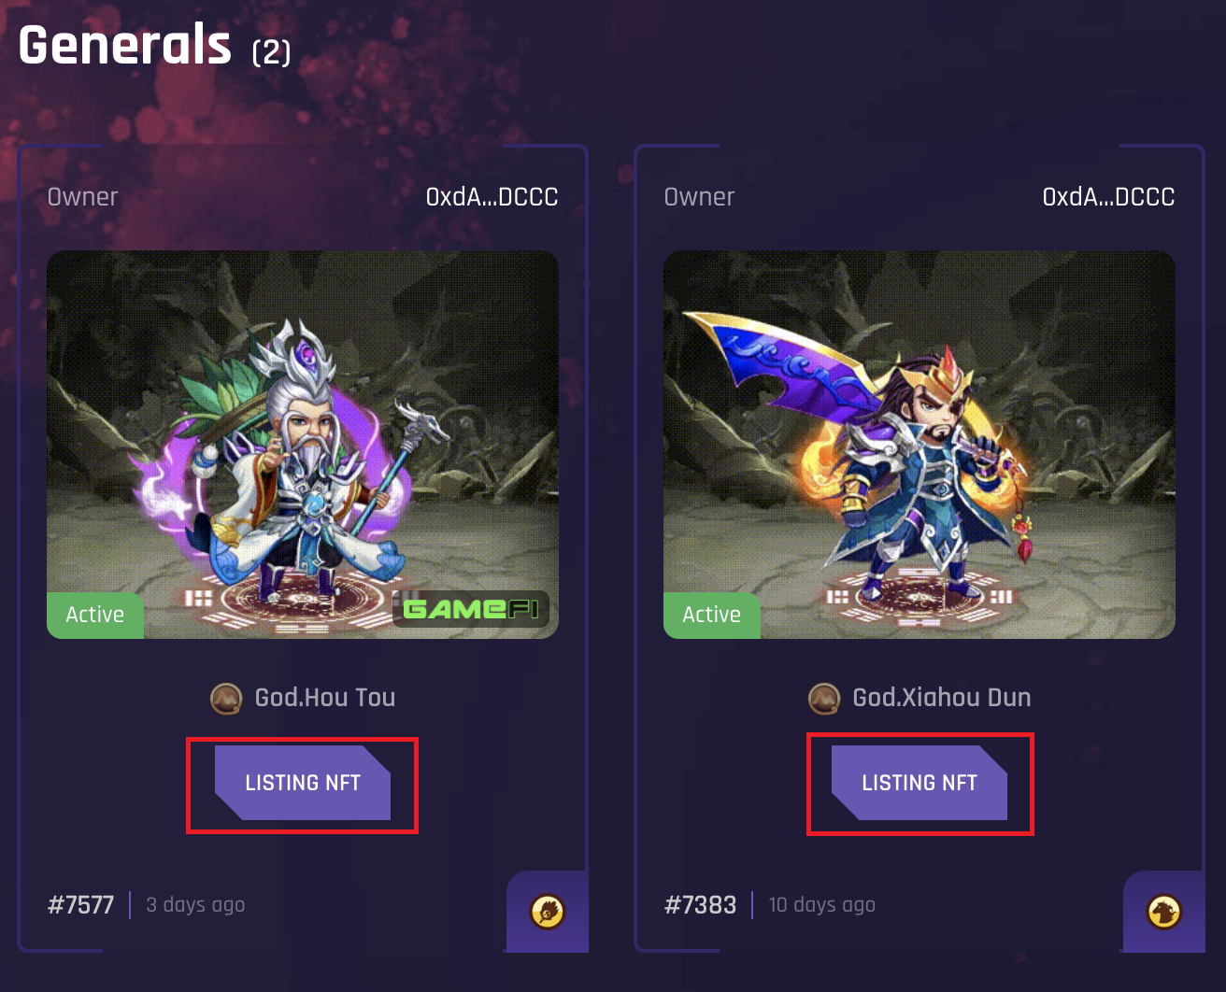Open the God.Hou Tou character artwork
1226x992 pixels.
[303, 445]
